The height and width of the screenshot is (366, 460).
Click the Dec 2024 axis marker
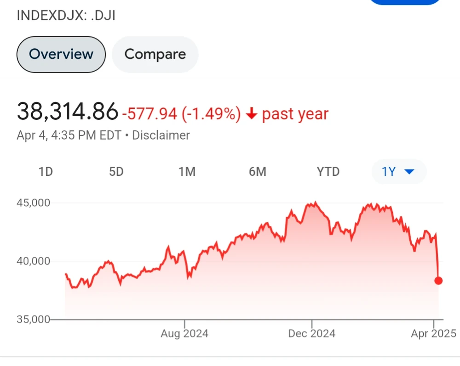point(312,333)
